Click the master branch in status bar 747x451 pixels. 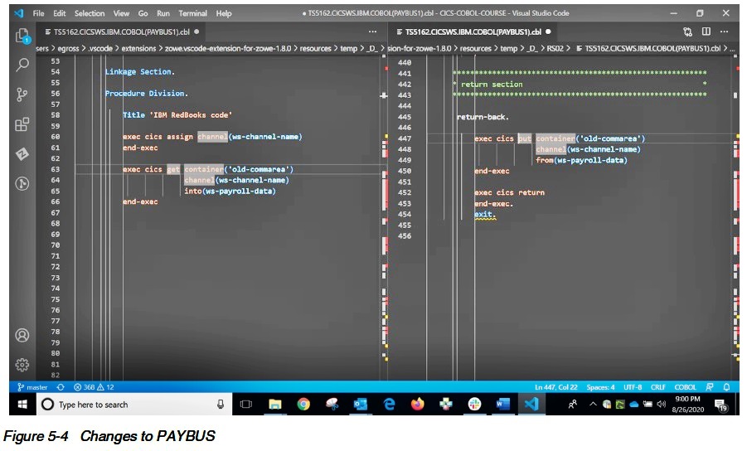pyautogui.click(x=33, y=387)
